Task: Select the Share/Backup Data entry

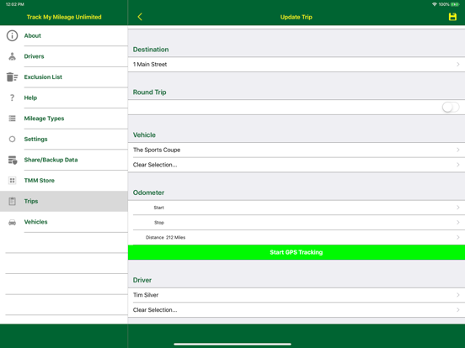Action: click(x=64, y=160)
